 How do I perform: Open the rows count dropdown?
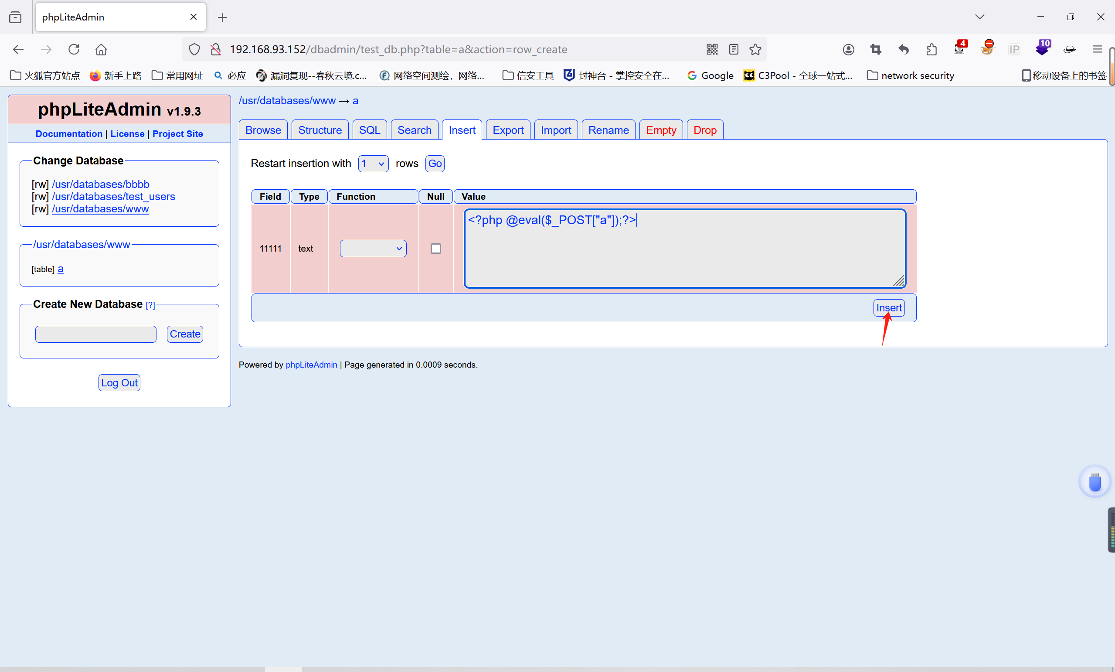pos(373,164)
